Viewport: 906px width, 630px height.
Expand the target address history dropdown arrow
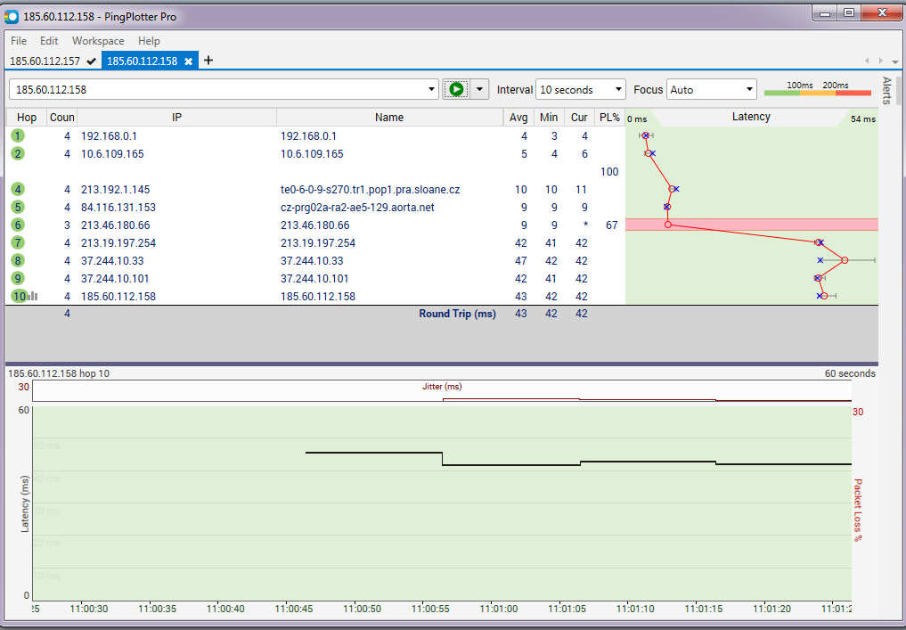[432, 89]
